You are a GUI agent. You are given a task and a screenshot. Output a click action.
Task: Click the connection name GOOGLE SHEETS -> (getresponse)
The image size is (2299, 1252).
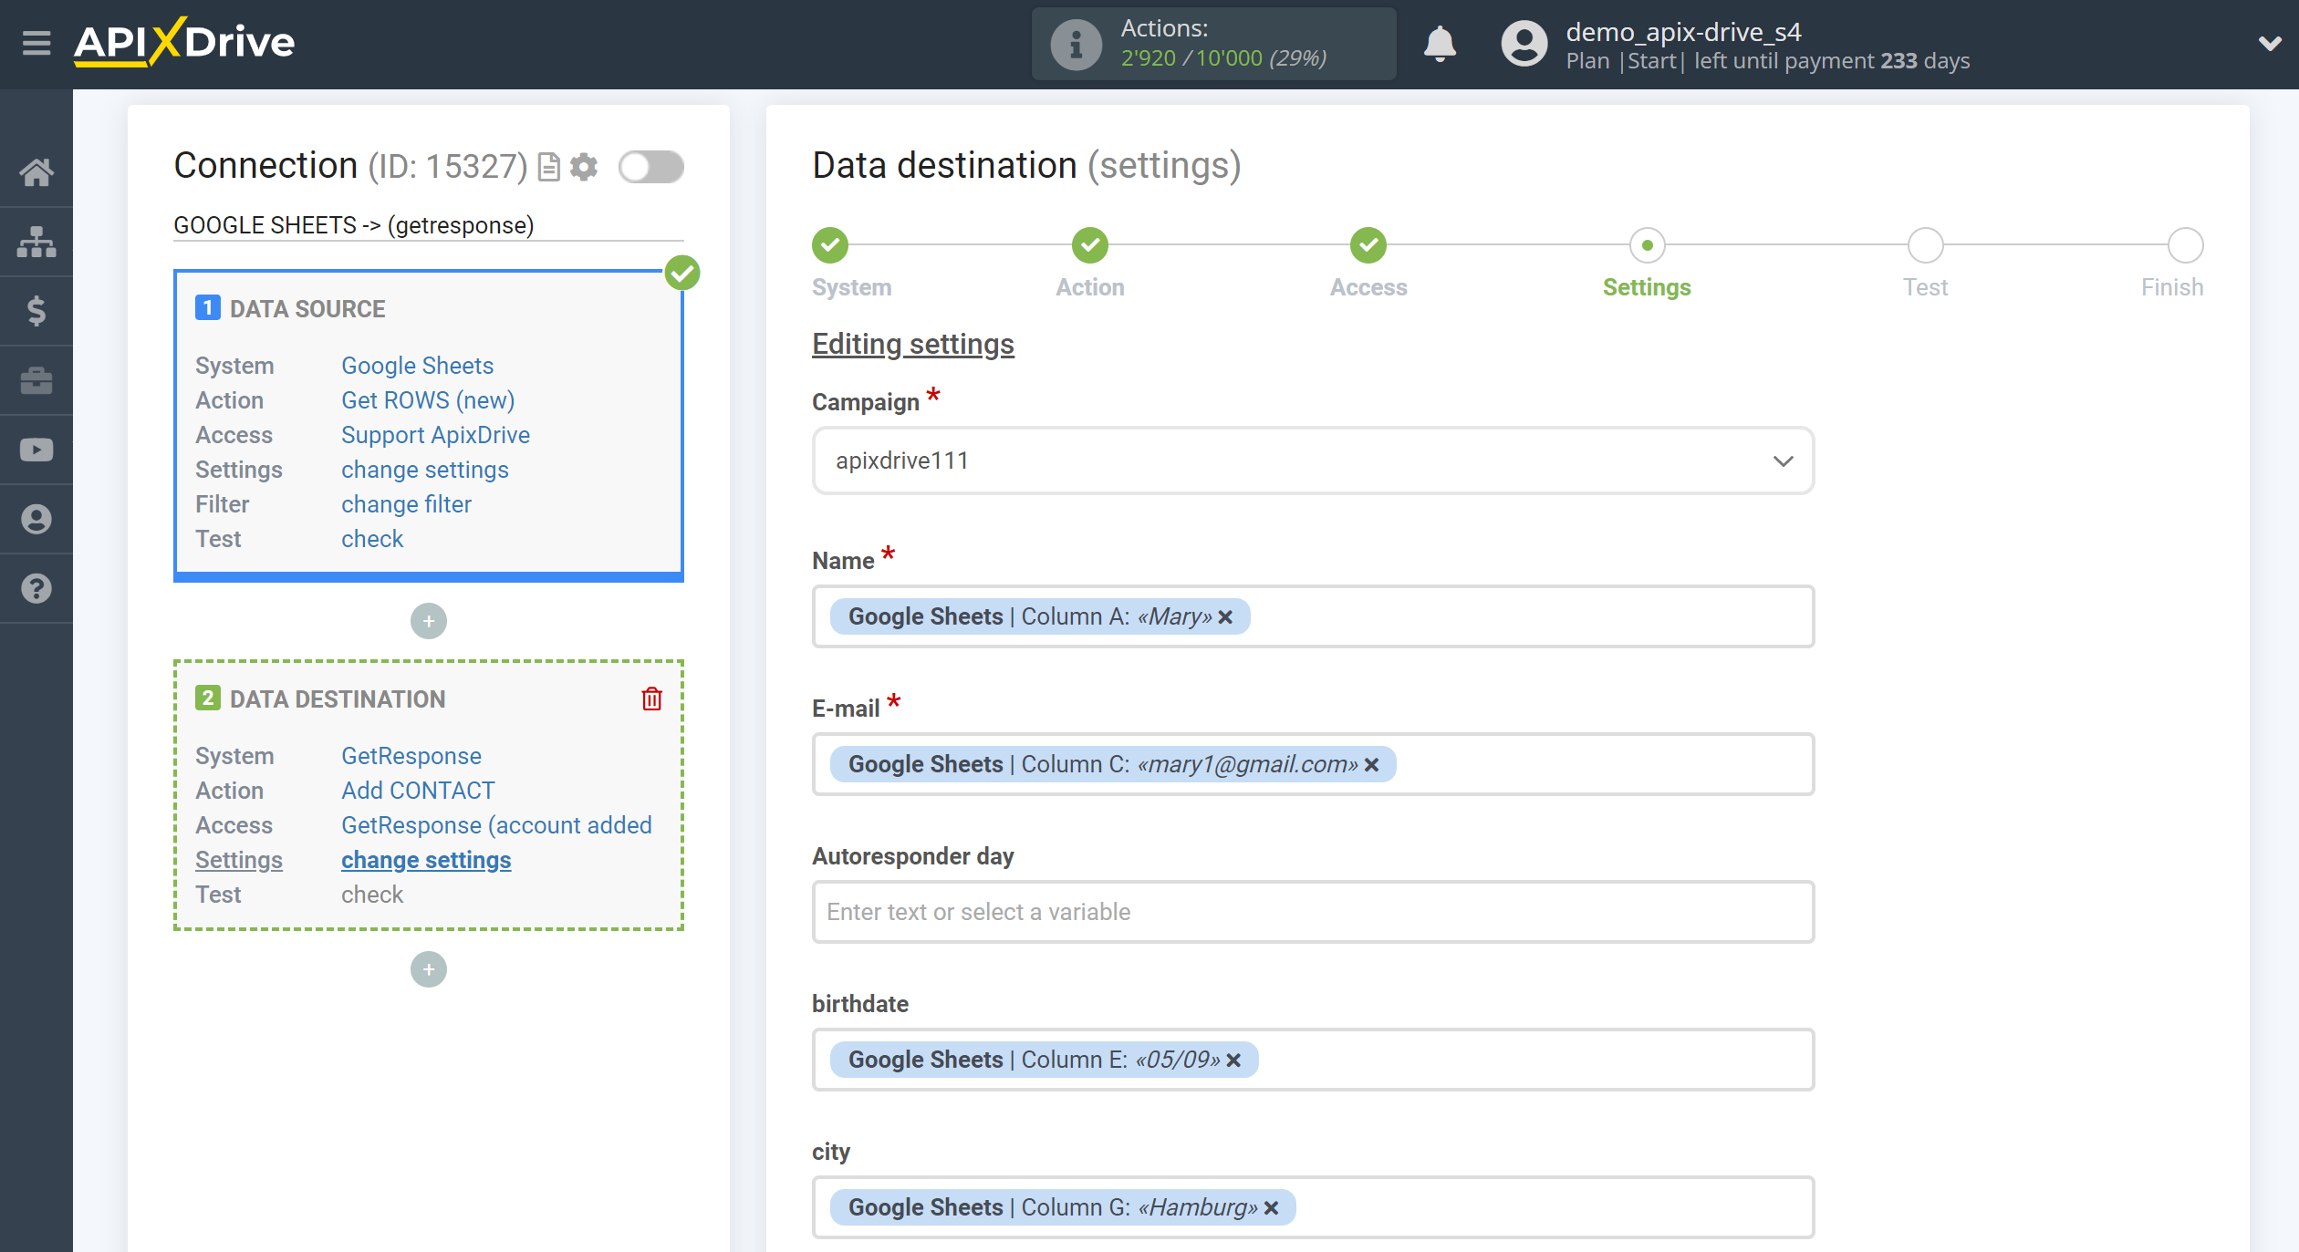tap(354, 225)
